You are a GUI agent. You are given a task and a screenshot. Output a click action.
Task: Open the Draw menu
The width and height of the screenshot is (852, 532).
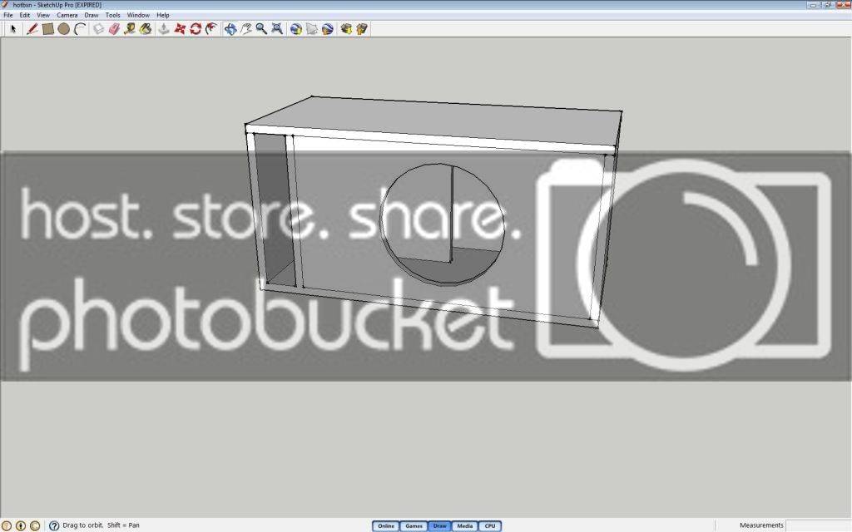[92, 15]
